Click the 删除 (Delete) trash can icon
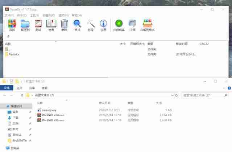This screenshot has height=152, width=232. pyautogui.click(x=64, y=25)
